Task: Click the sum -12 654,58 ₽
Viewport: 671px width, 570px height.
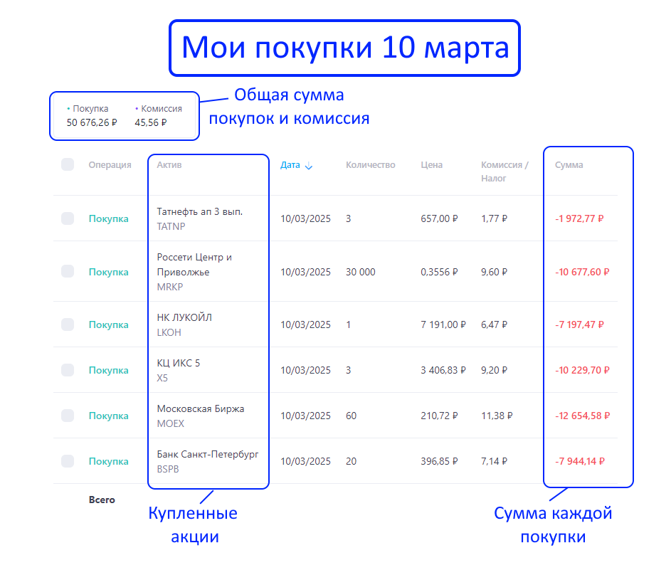Action: point(582,416)
